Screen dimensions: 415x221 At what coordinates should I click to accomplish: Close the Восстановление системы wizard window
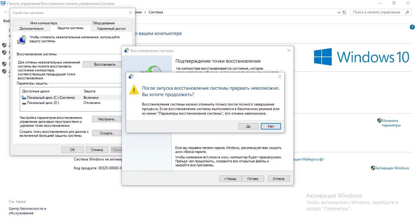pyautogui.click(x=289, y=51)
